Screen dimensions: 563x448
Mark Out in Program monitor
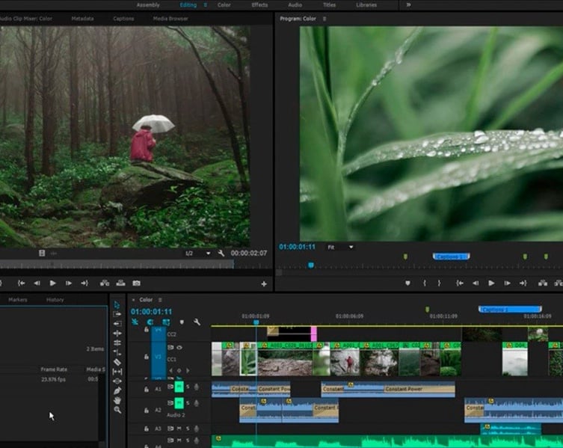pos(439,283)
